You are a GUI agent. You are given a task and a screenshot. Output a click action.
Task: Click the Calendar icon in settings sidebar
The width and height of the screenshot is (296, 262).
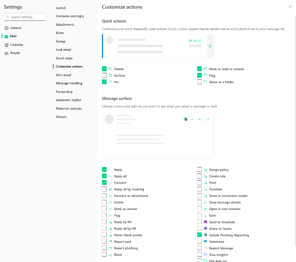[7, 45]
